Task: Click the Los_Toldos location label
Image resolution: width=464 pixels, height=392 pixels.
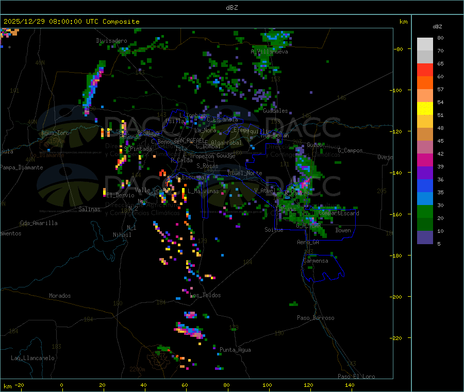Action: [x=205, y=295]
